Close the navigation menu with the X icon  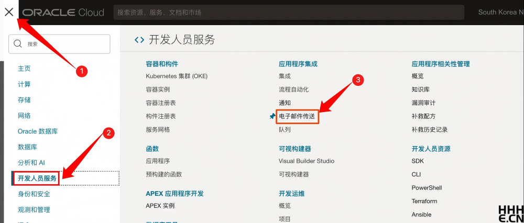click(x=9, y=13)
